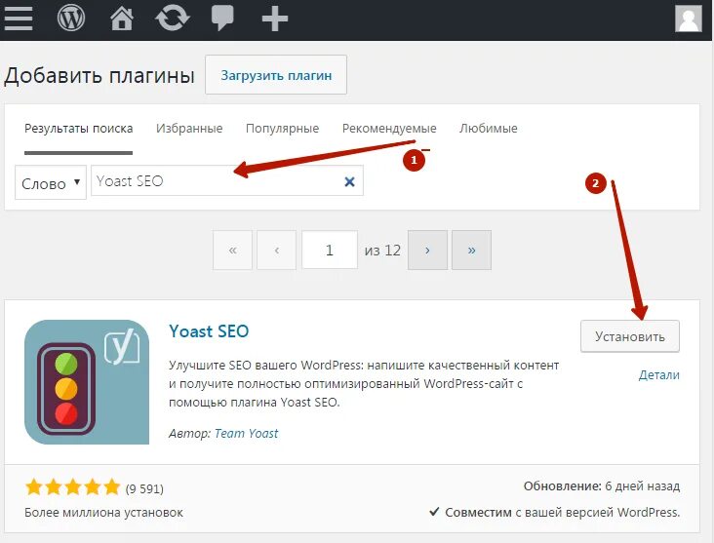Click the Загрузить плагин button
This screenshot has width=714, height=543.
[276, 75]
